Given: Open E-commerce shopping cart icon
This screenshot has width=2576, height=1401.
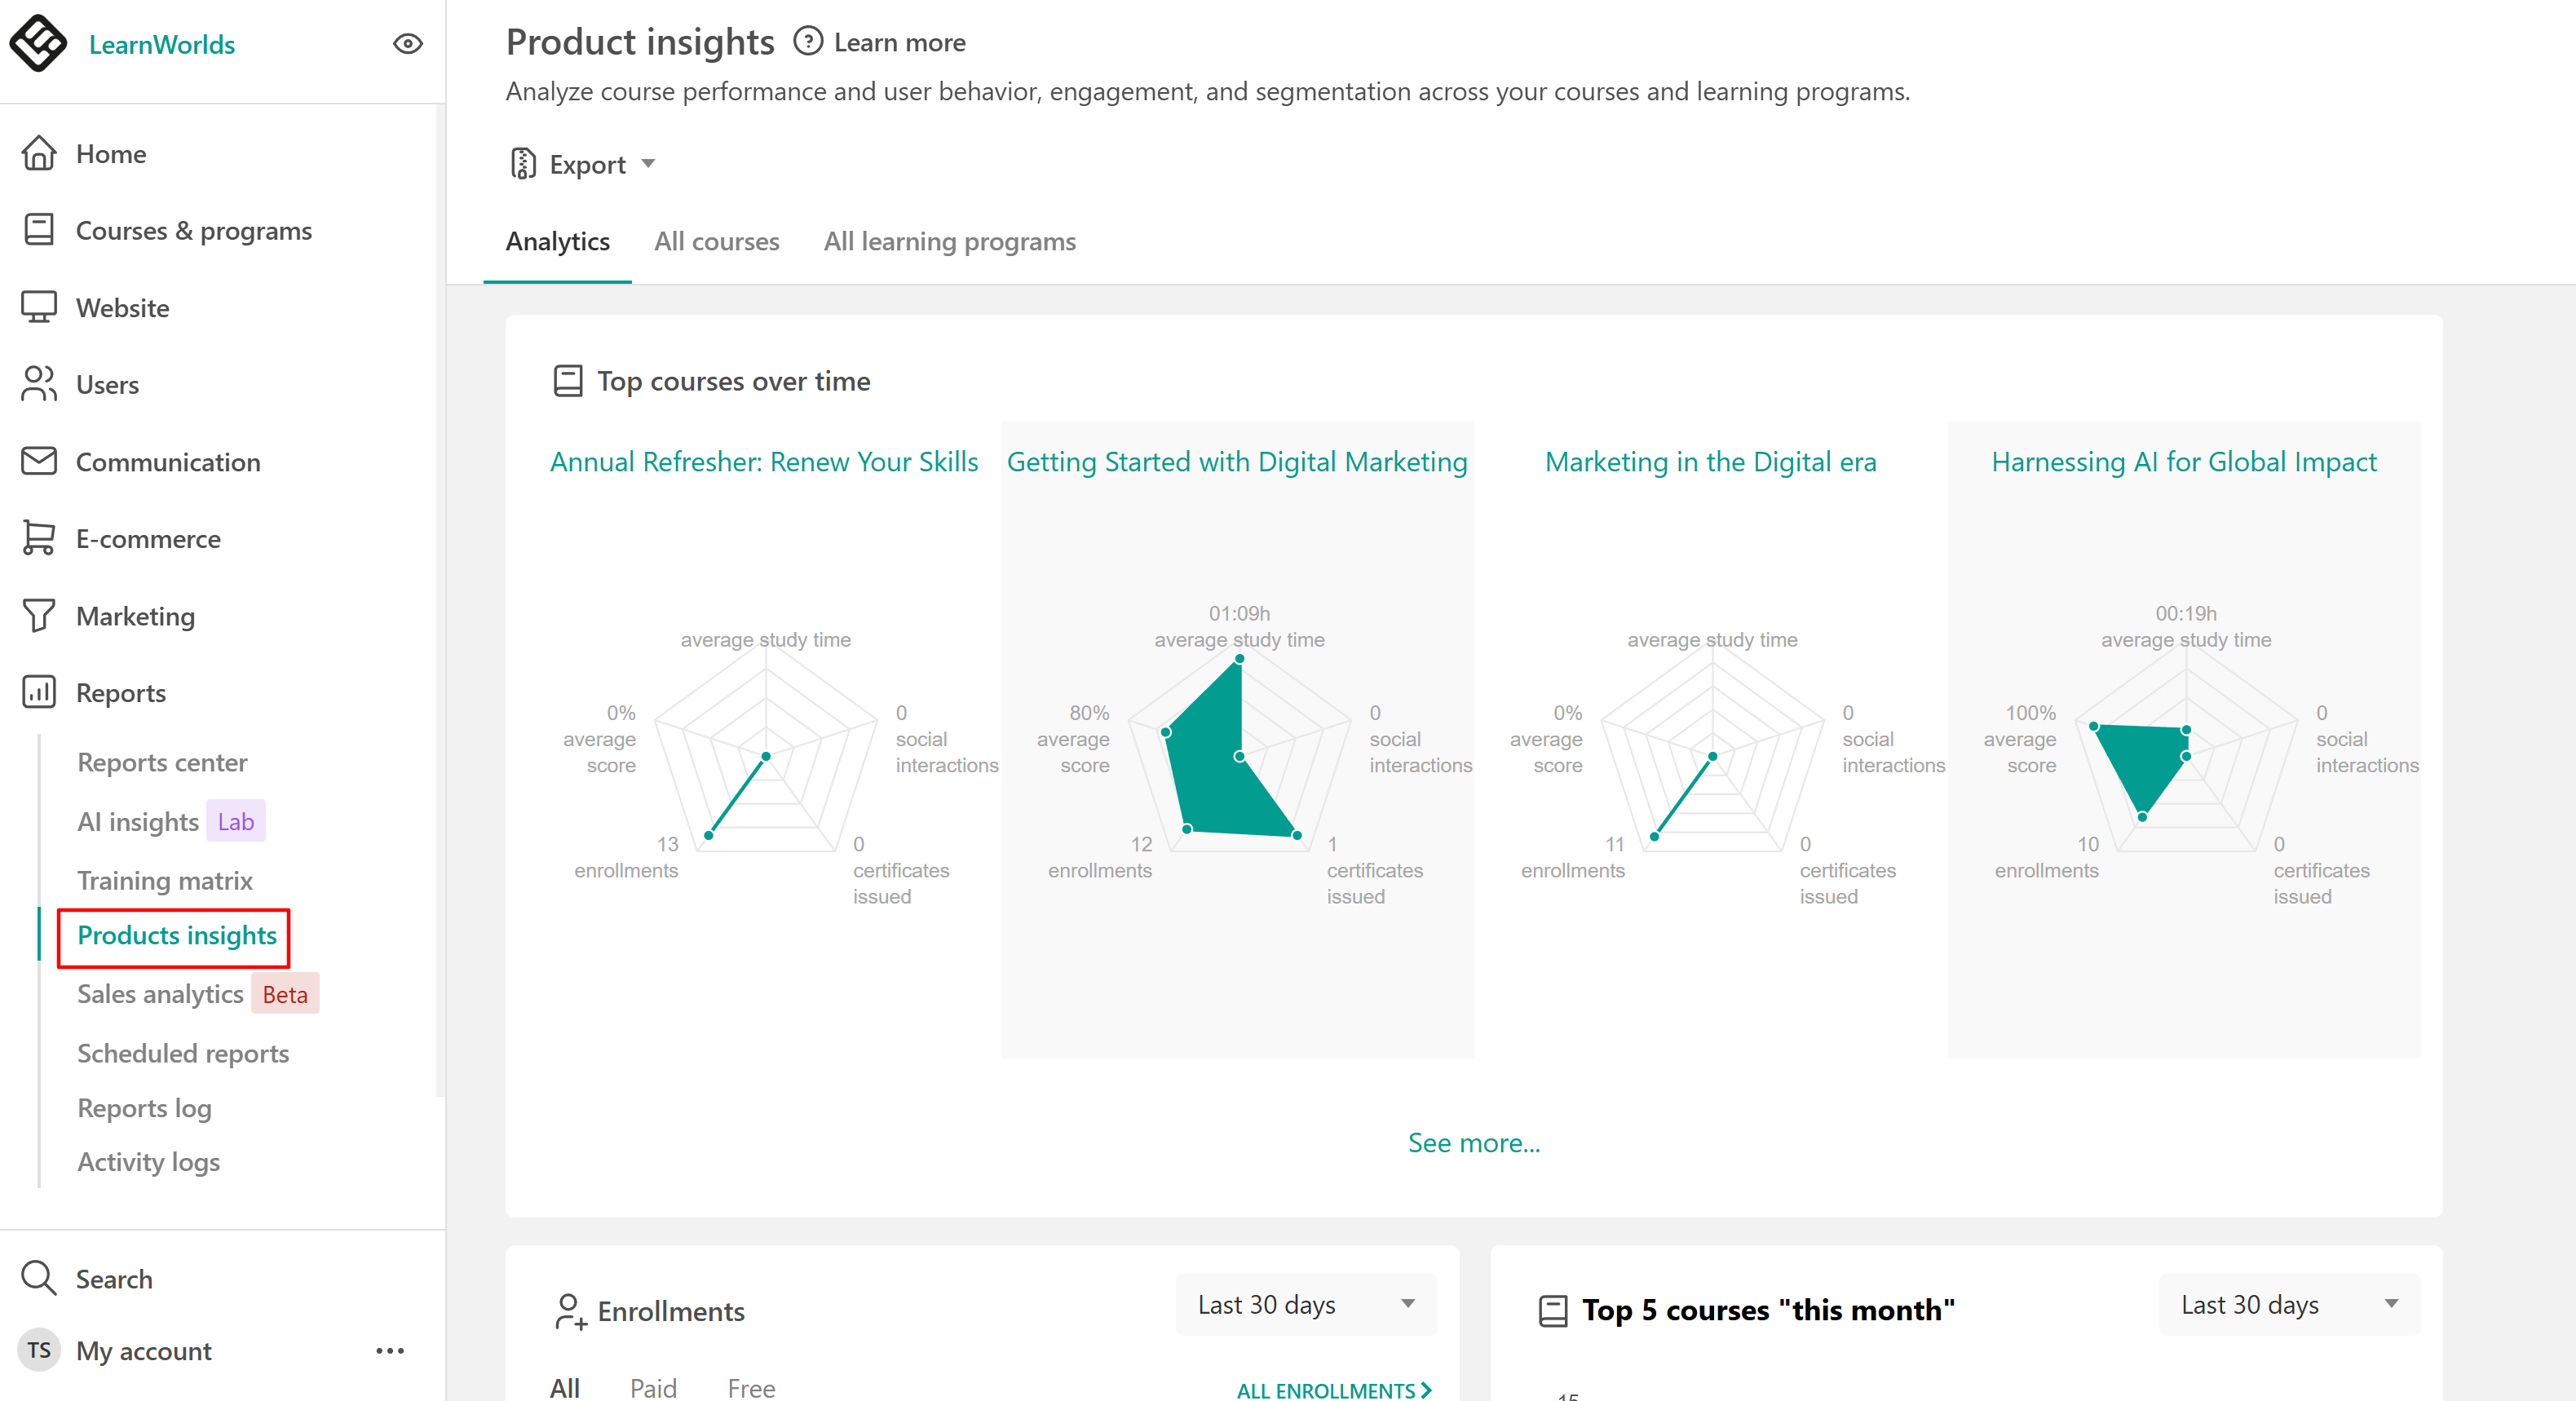Looking at the screenshot, I should 39,538.
